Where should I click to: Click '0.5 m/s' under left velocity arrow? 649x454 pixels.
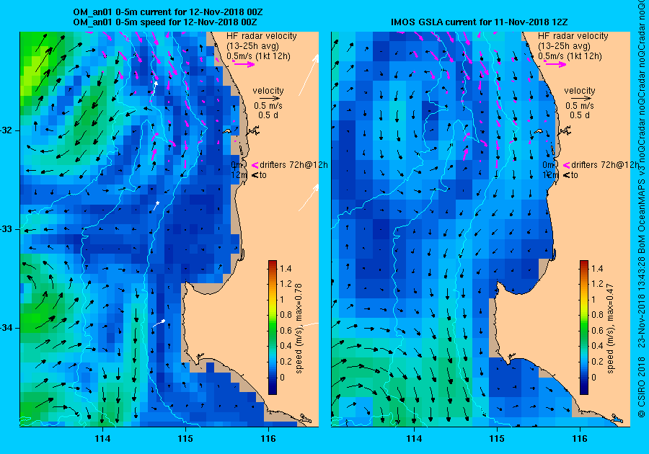[x=268, y=106]
